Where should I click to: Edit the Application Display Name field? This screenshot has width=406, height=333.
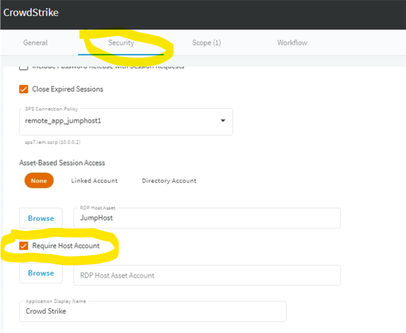click(x=153, y=311)
